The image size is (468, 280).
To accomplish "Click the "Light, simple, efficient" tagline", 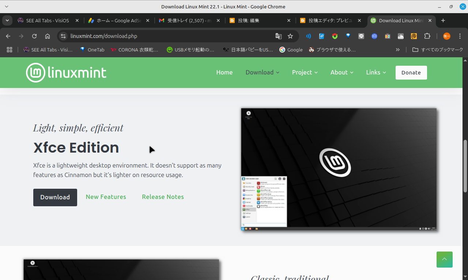I will tap(78, 128).
